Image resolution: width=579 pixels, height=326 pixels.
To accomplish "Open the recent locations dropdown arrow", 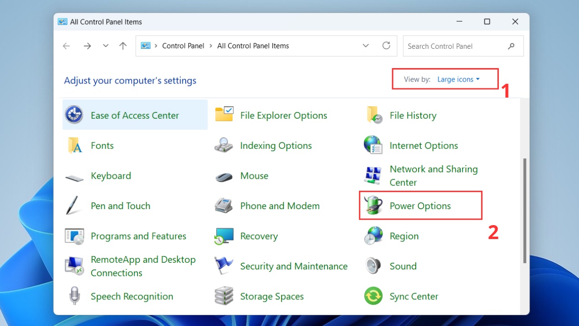I will click(x=106, y=46).
